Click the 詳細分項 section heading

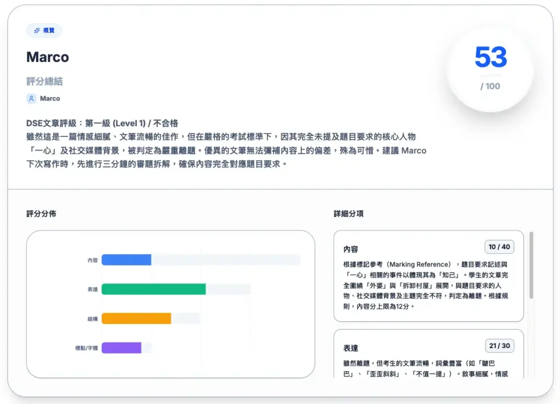348,213
